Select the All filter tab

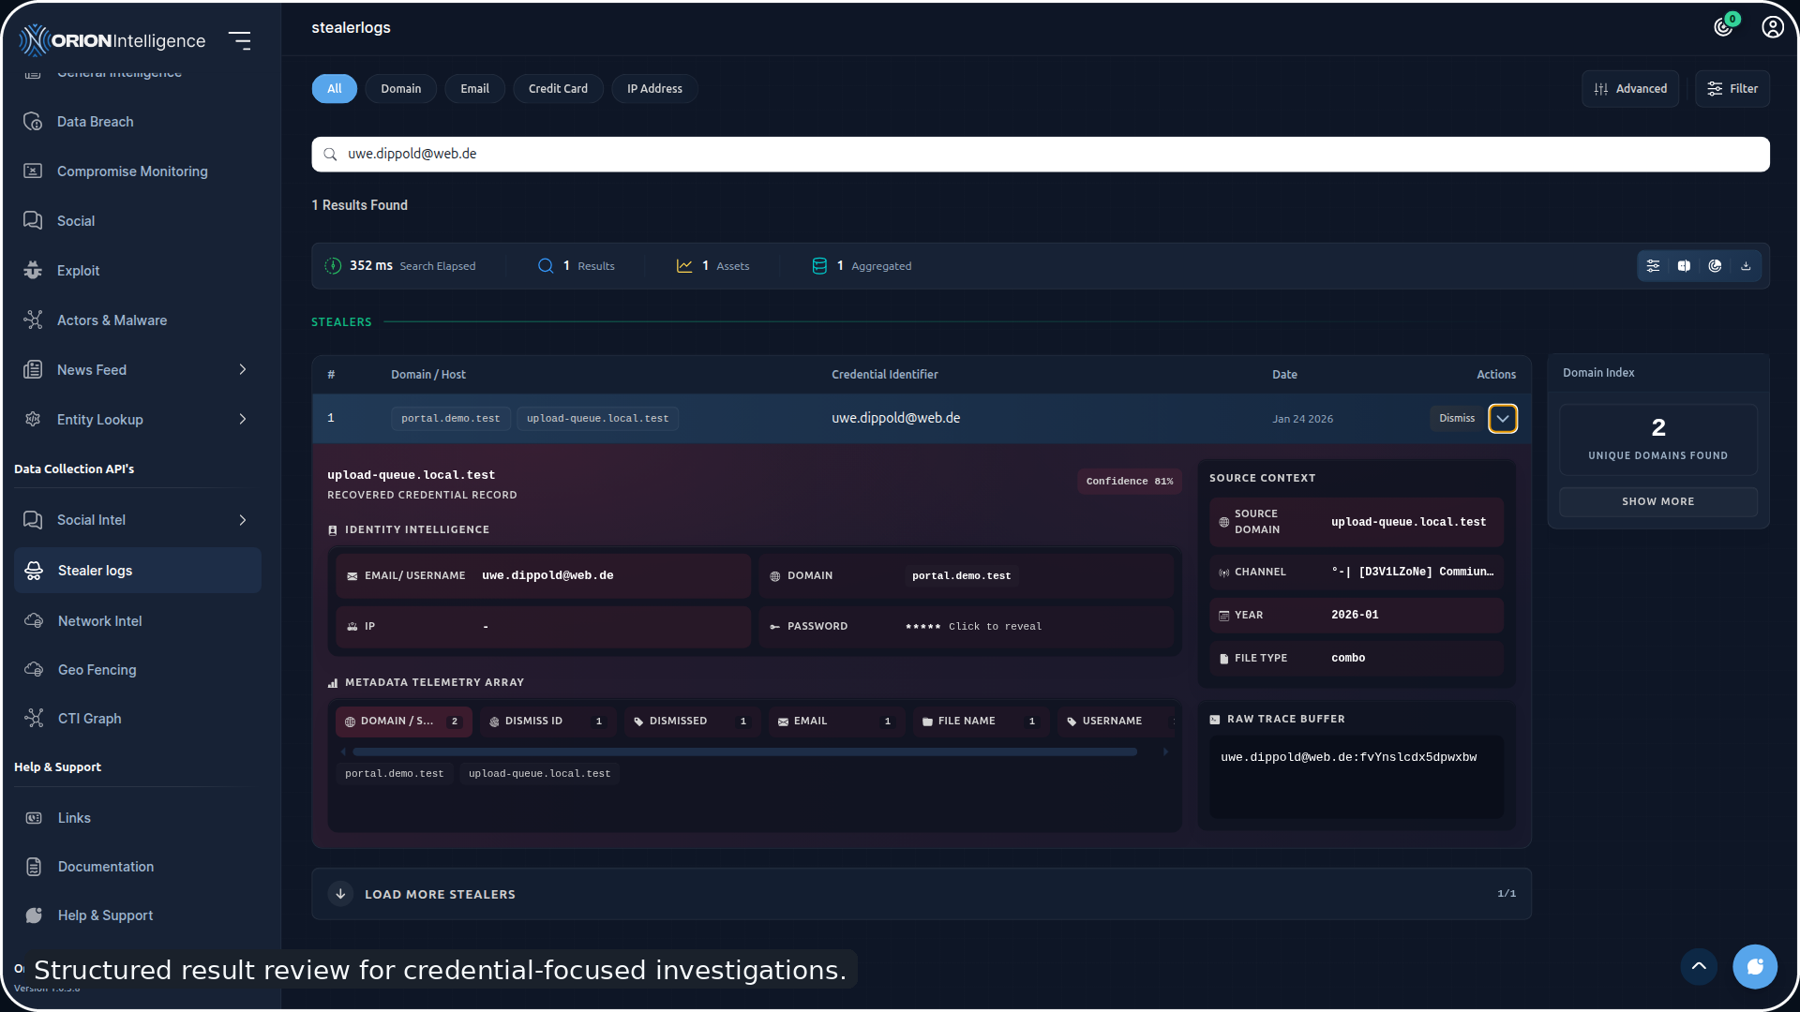pos(335,89)
